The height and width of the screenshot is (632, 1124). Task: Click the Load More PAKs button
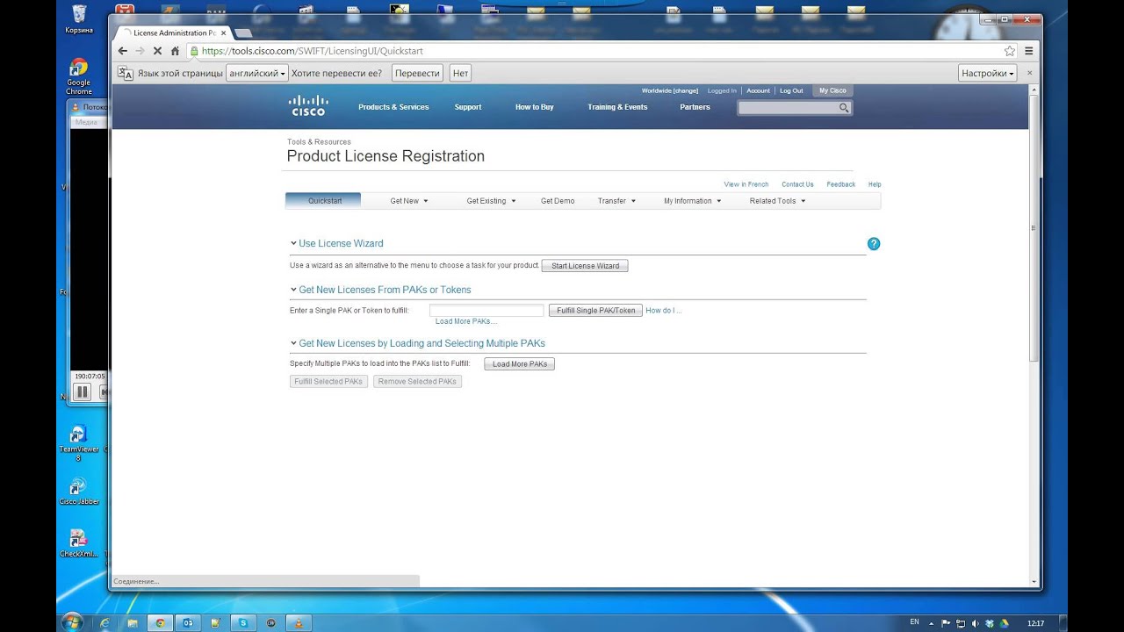[x=519, y=364]
